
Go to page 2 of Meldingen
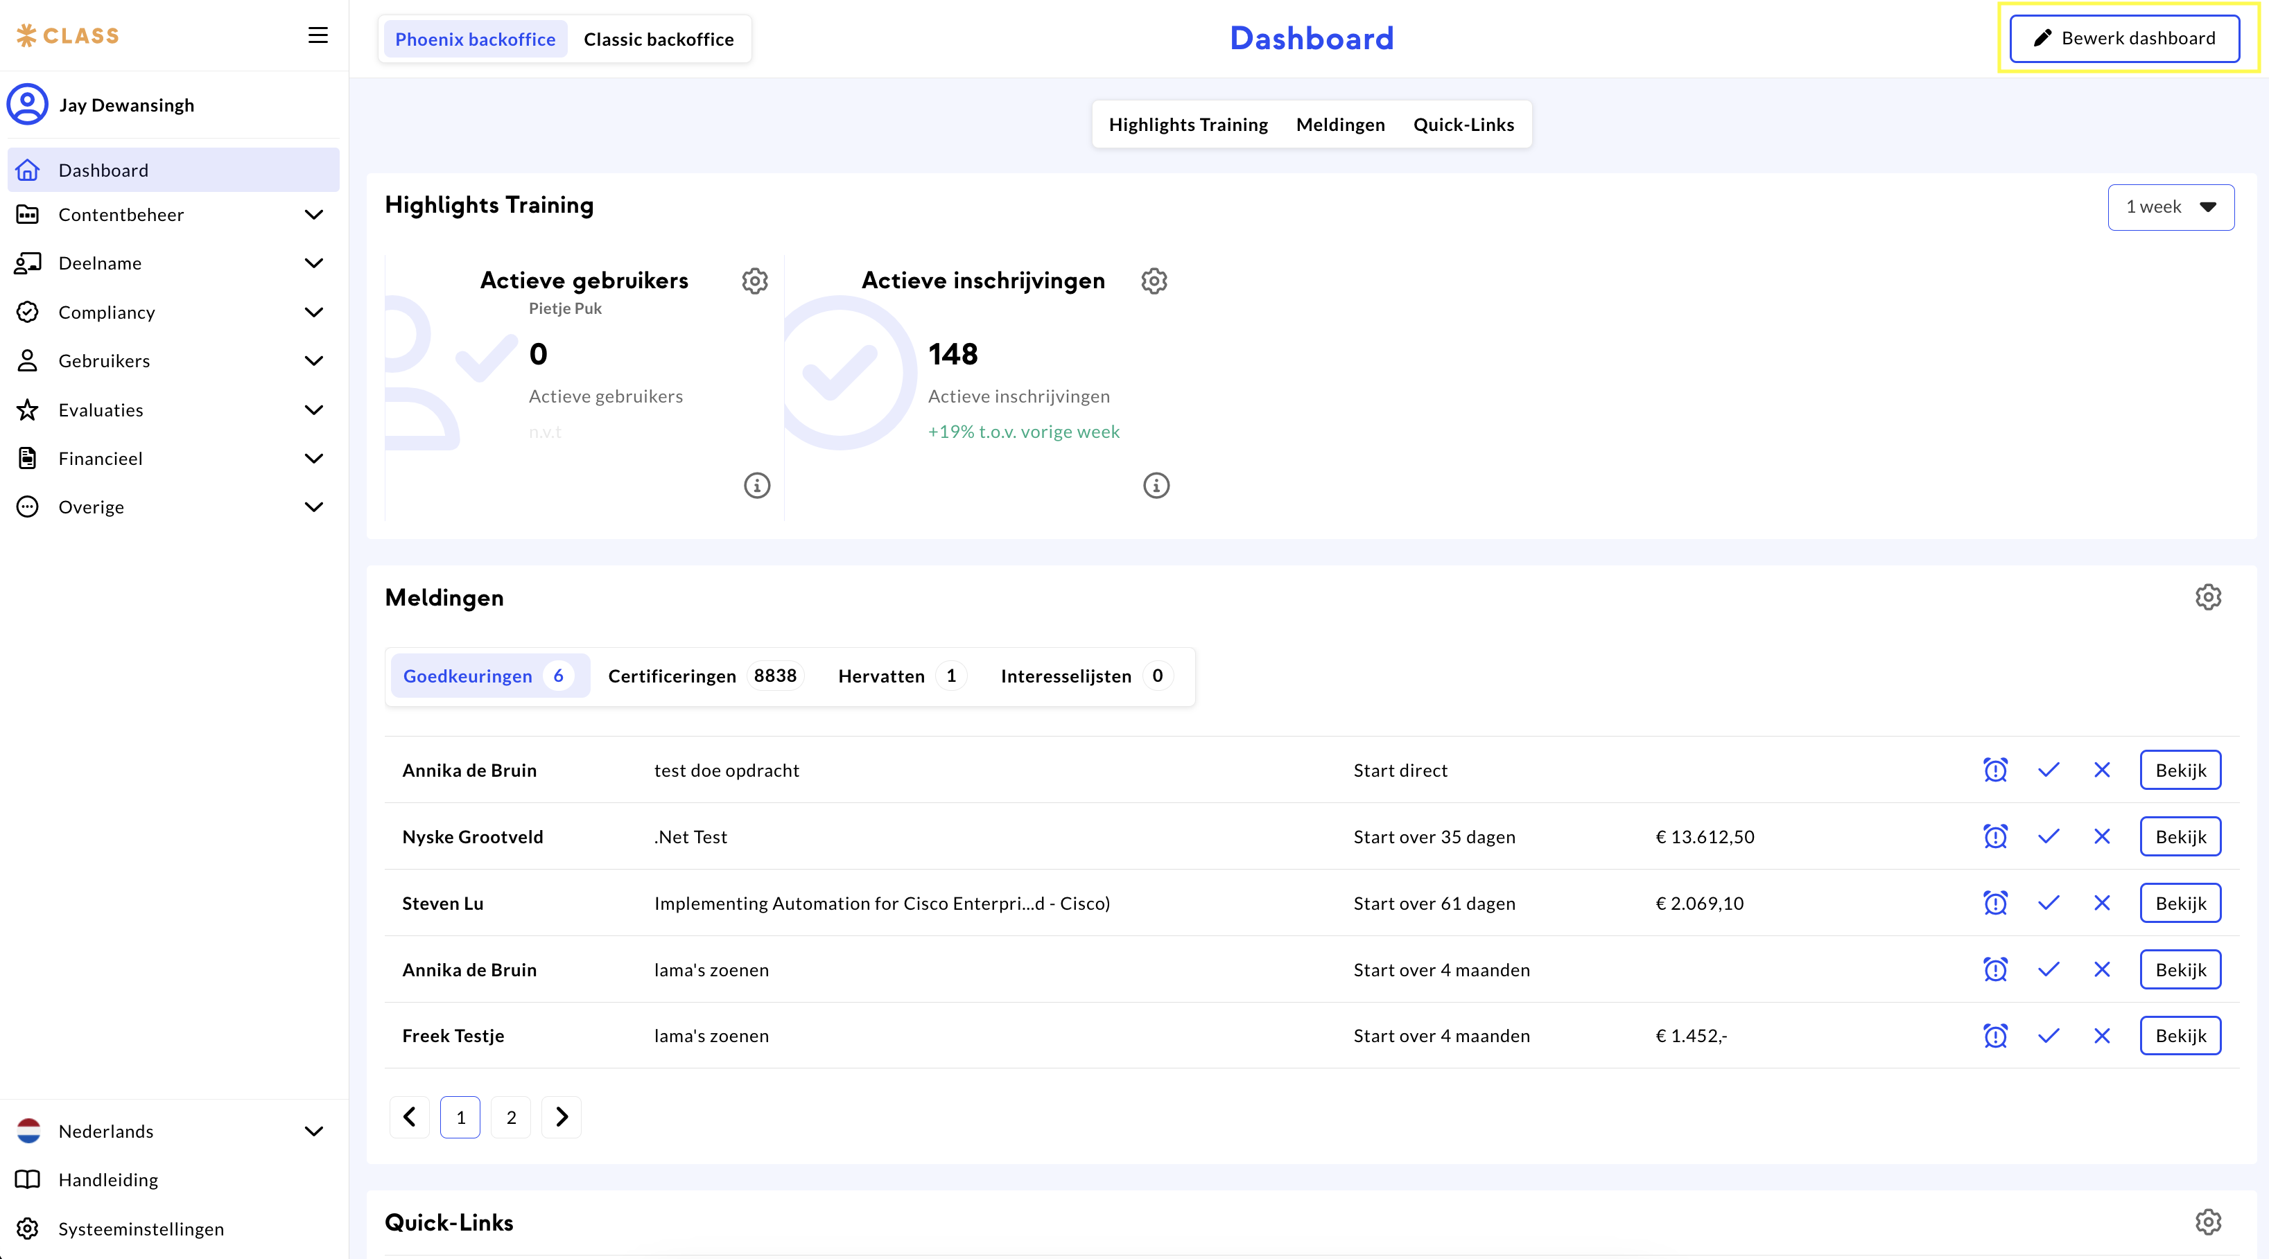511,1117
